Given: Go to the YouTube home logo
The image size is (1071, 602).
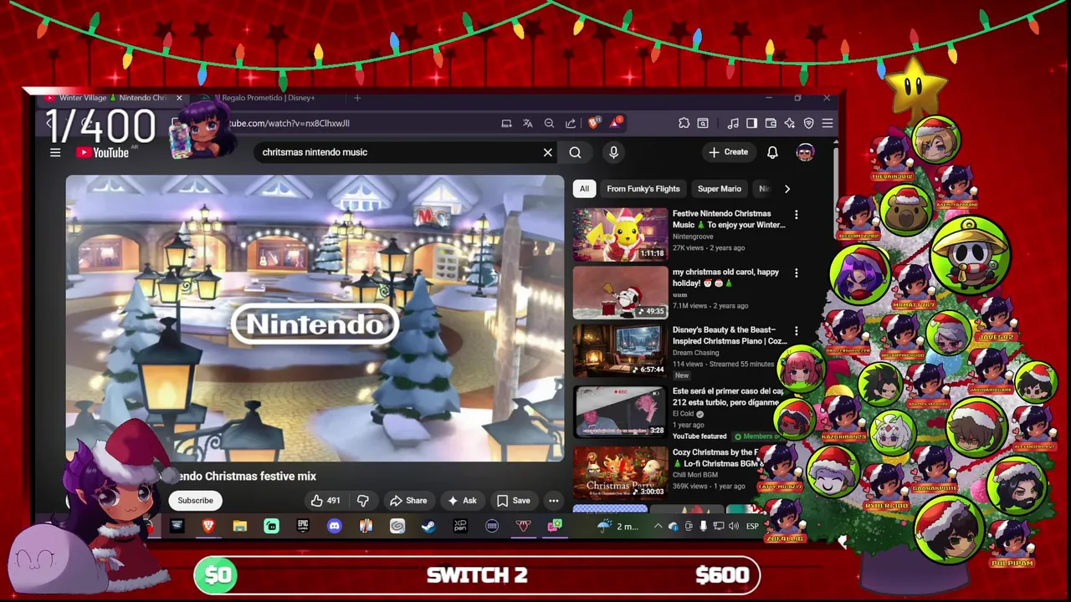Looking at the screenshot, I should click(x=102, y=152).
